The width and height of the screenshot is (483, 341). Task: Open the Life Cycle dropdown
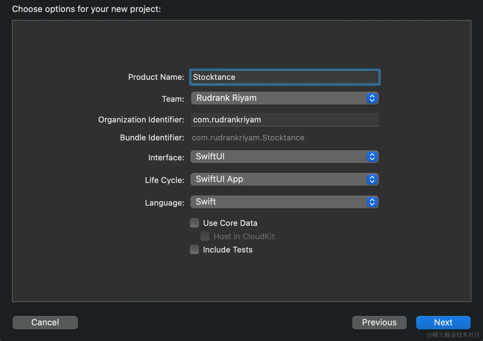[285, 179]
